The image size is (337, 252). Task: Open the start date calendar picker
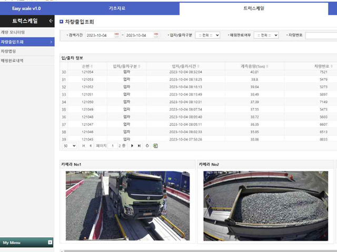[x=116, y=35]
